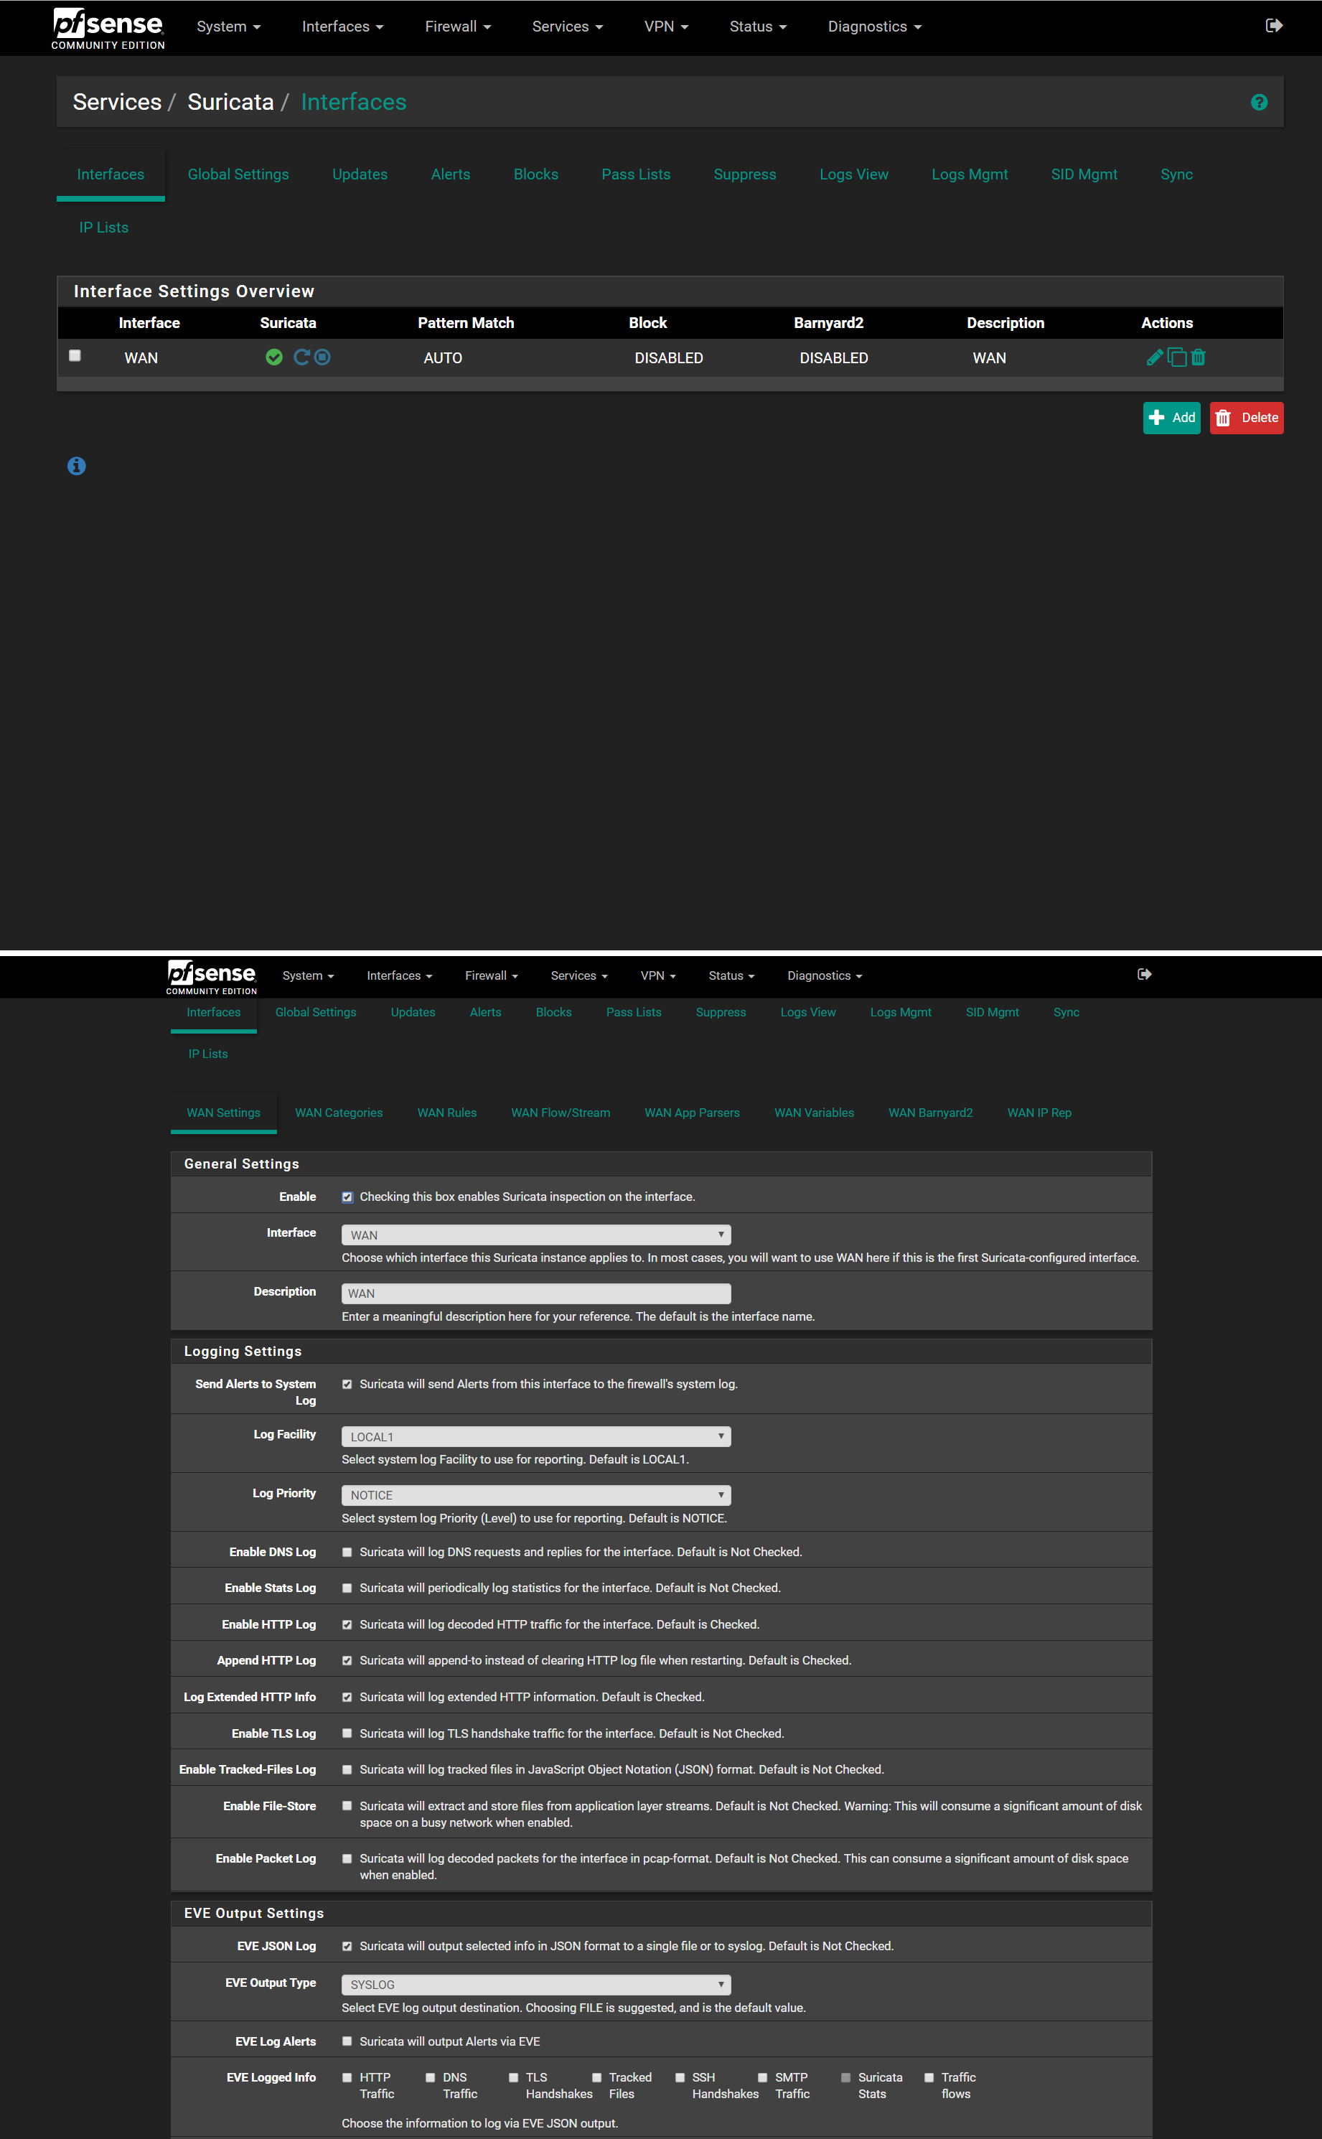Viewport: 1322px width, 2139px height.
Task: Open Updates tab in lower window
Action: [x=413, y=1013]
